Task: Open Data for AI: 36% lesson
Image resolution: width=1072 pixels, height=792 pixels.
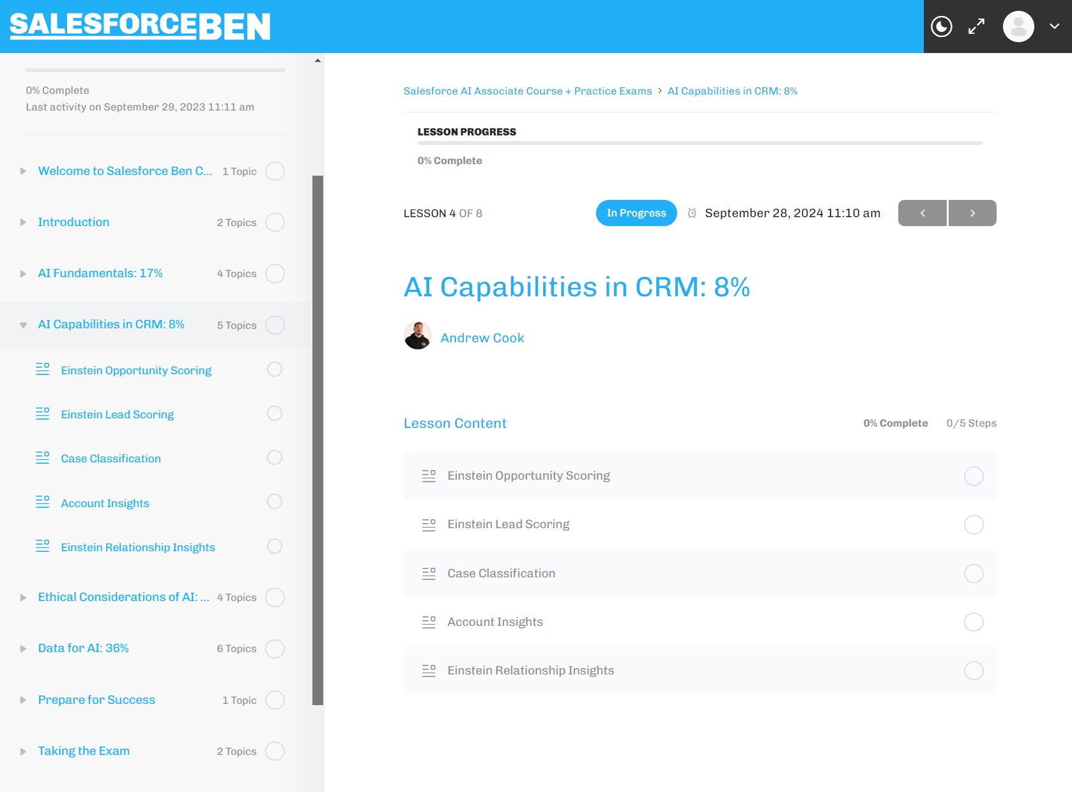Action: tap(83, 648)
